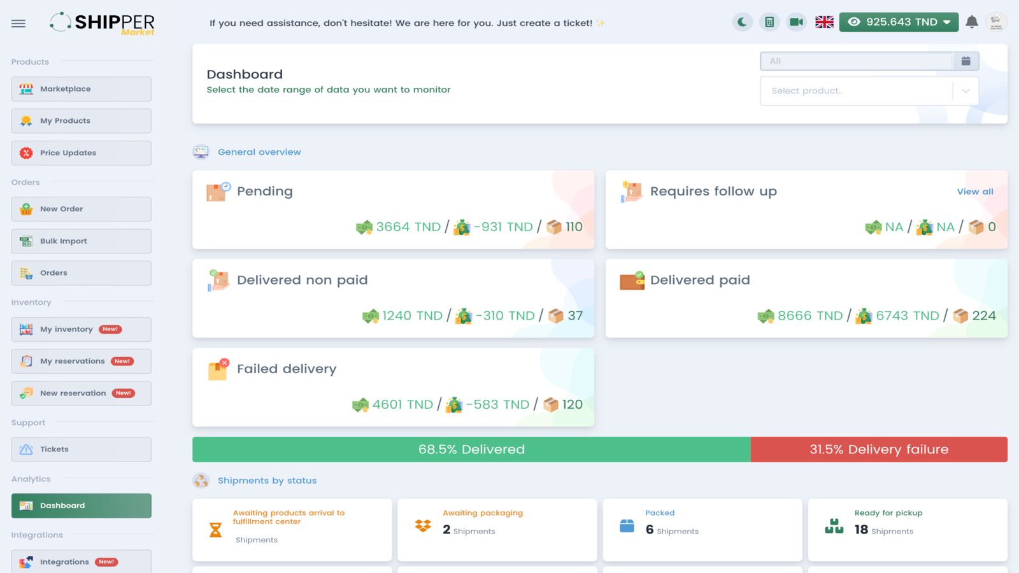The image size is (1019, 573).
Task: Open the user profile avatar
Action: click(996, 22)
